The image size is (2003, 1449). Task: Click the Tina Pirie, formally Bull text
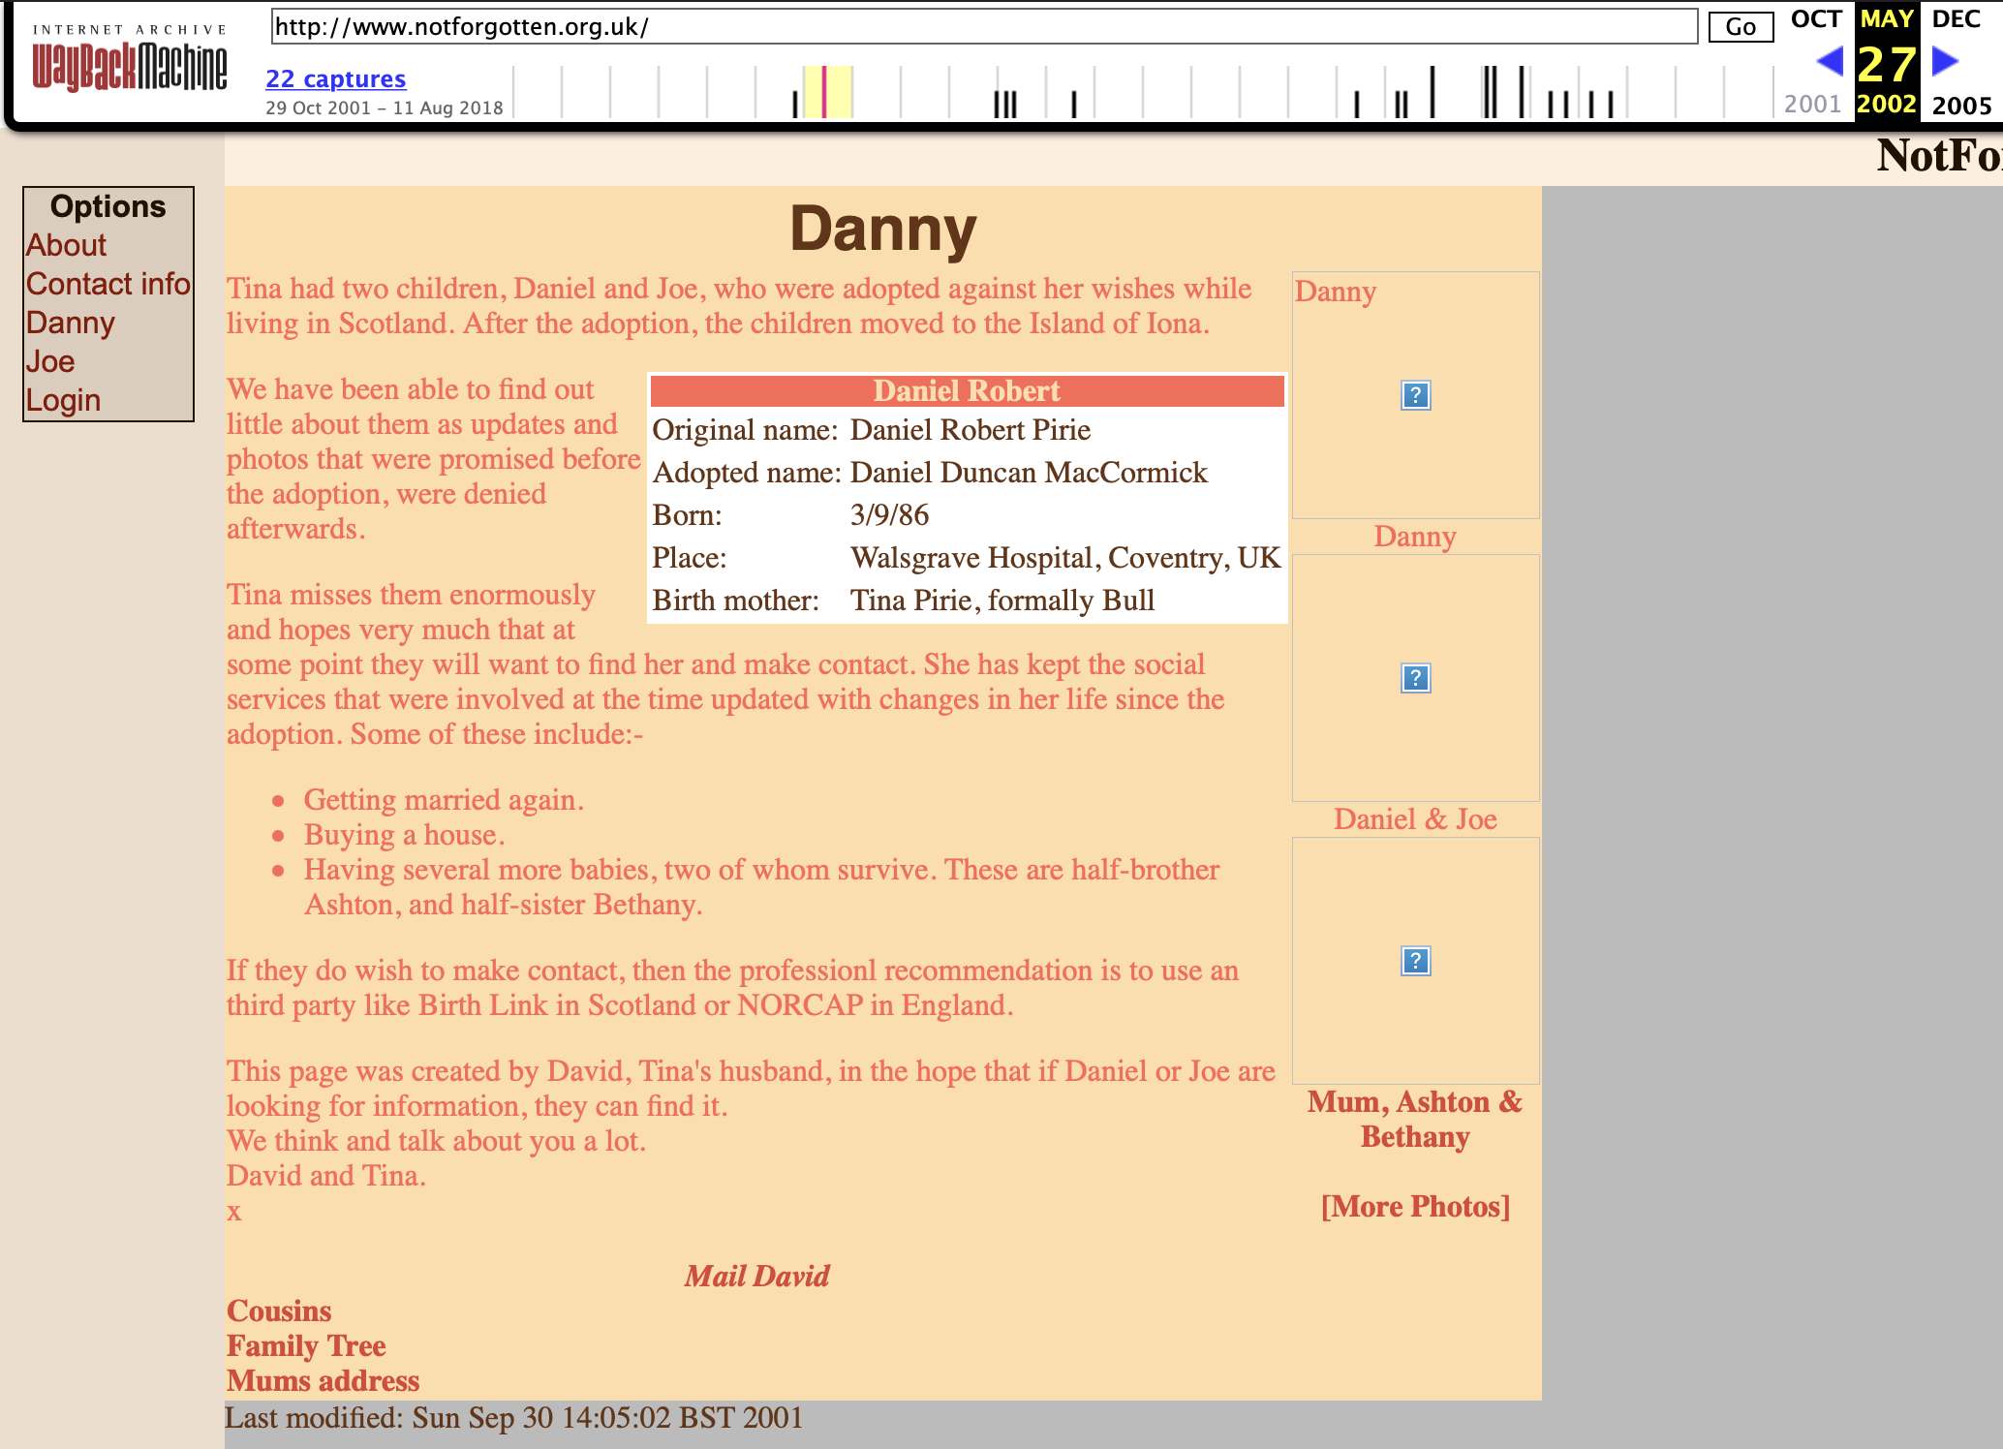(1002, 600)
